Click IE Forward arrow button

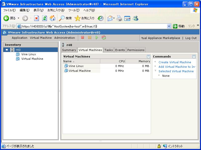coord(25,18)
